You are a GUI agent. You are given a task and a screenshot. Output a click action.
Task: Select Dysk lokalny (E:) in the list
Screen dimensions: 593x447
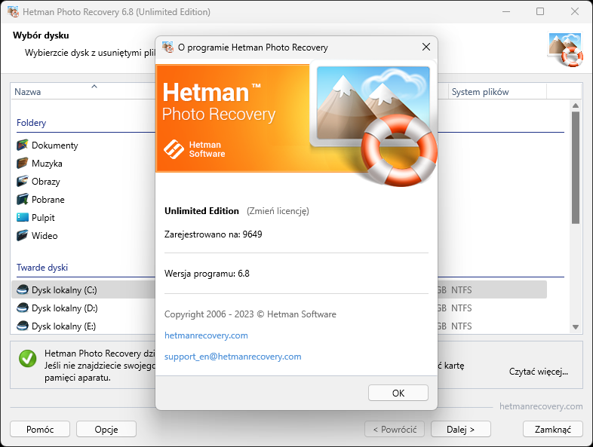click(x=83, y=326)
